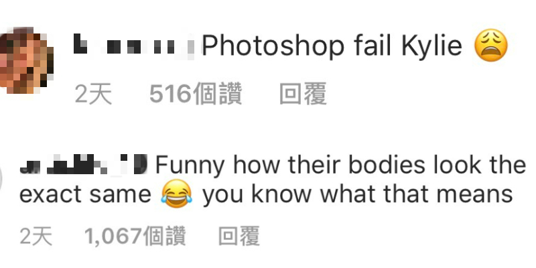Click the tears of joy laughing emoji

pos(176,194)
